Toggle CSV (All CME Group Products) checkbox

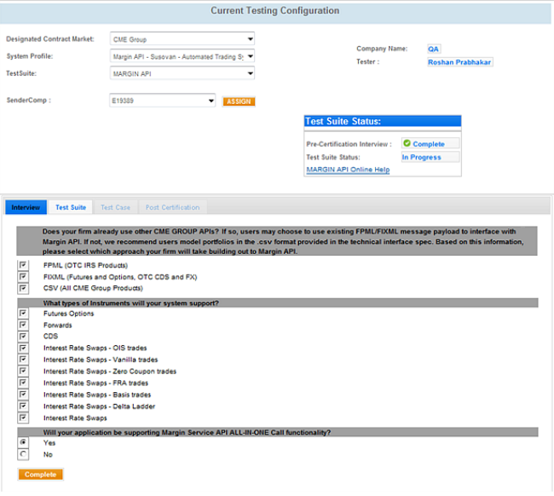tap(22, 288)
